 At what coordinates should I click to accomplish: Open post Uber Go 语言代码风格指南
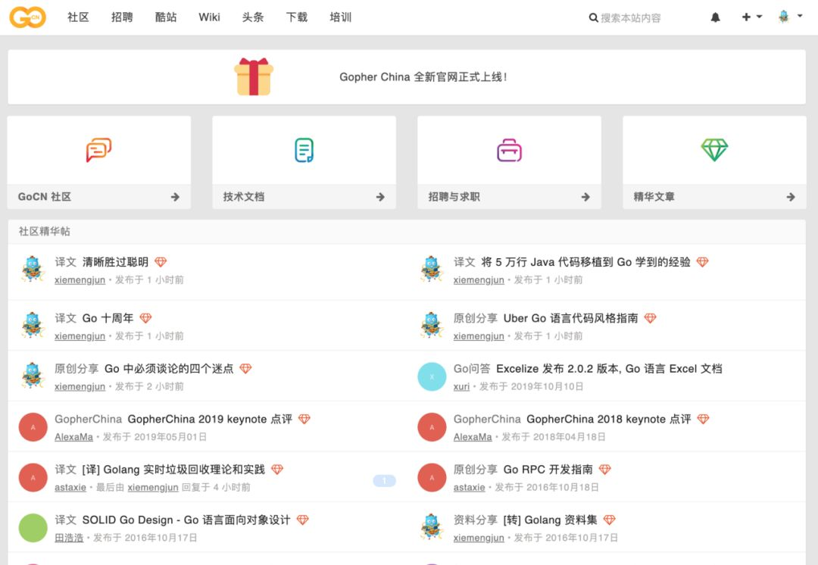[x=571, y=318]
